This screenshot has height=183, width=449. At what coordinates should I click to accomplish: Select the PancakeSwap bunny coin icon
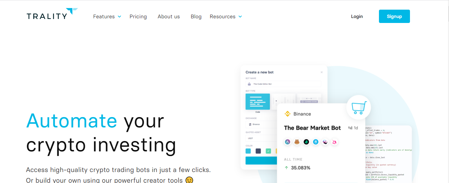click(x=297, y=142)
